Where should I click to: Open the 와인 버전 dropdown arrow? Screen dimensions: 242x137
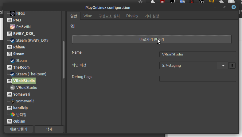(223, 66)
